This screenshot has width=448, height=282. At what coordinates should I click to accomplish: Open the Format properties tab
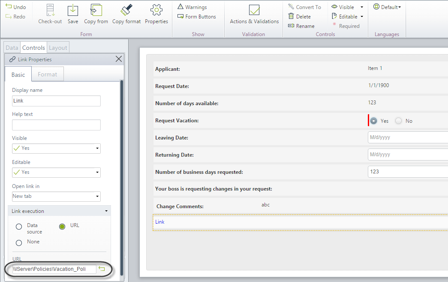[48, 74]
